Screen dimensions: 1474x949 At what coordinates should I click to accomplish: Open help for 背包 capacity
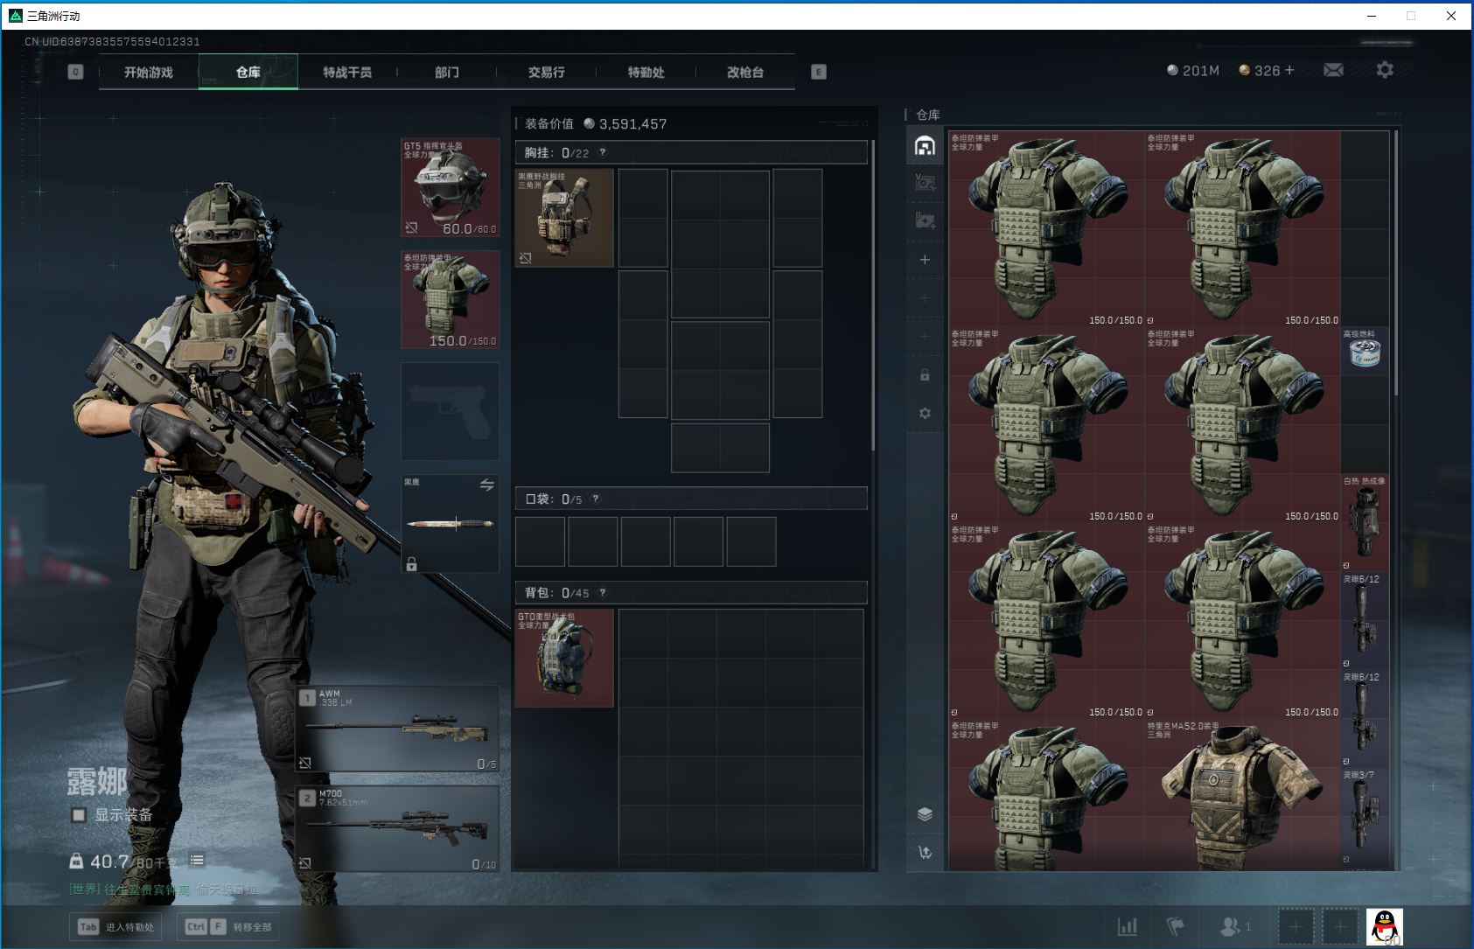pos(602,592)
